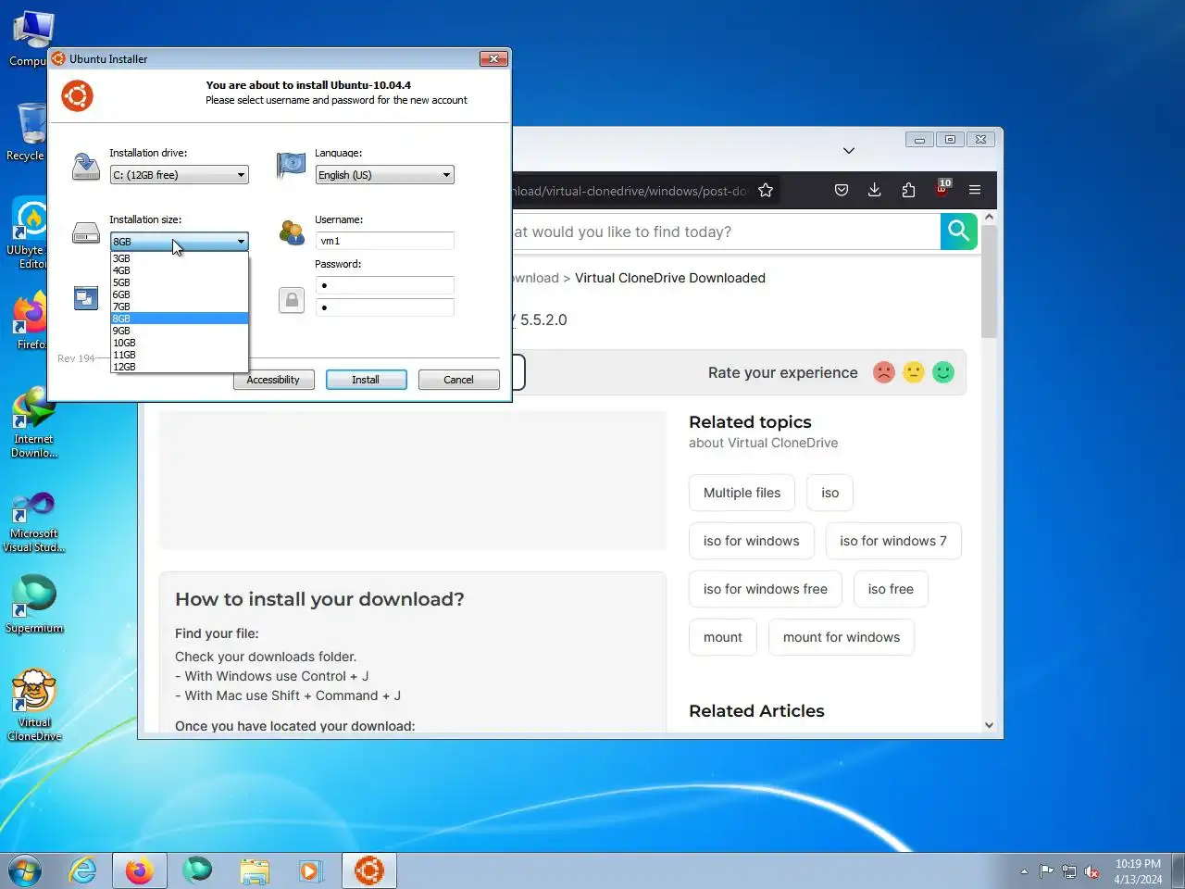
Task: Collapse the Installation size combo box
Action: click(x=180, y=241)
